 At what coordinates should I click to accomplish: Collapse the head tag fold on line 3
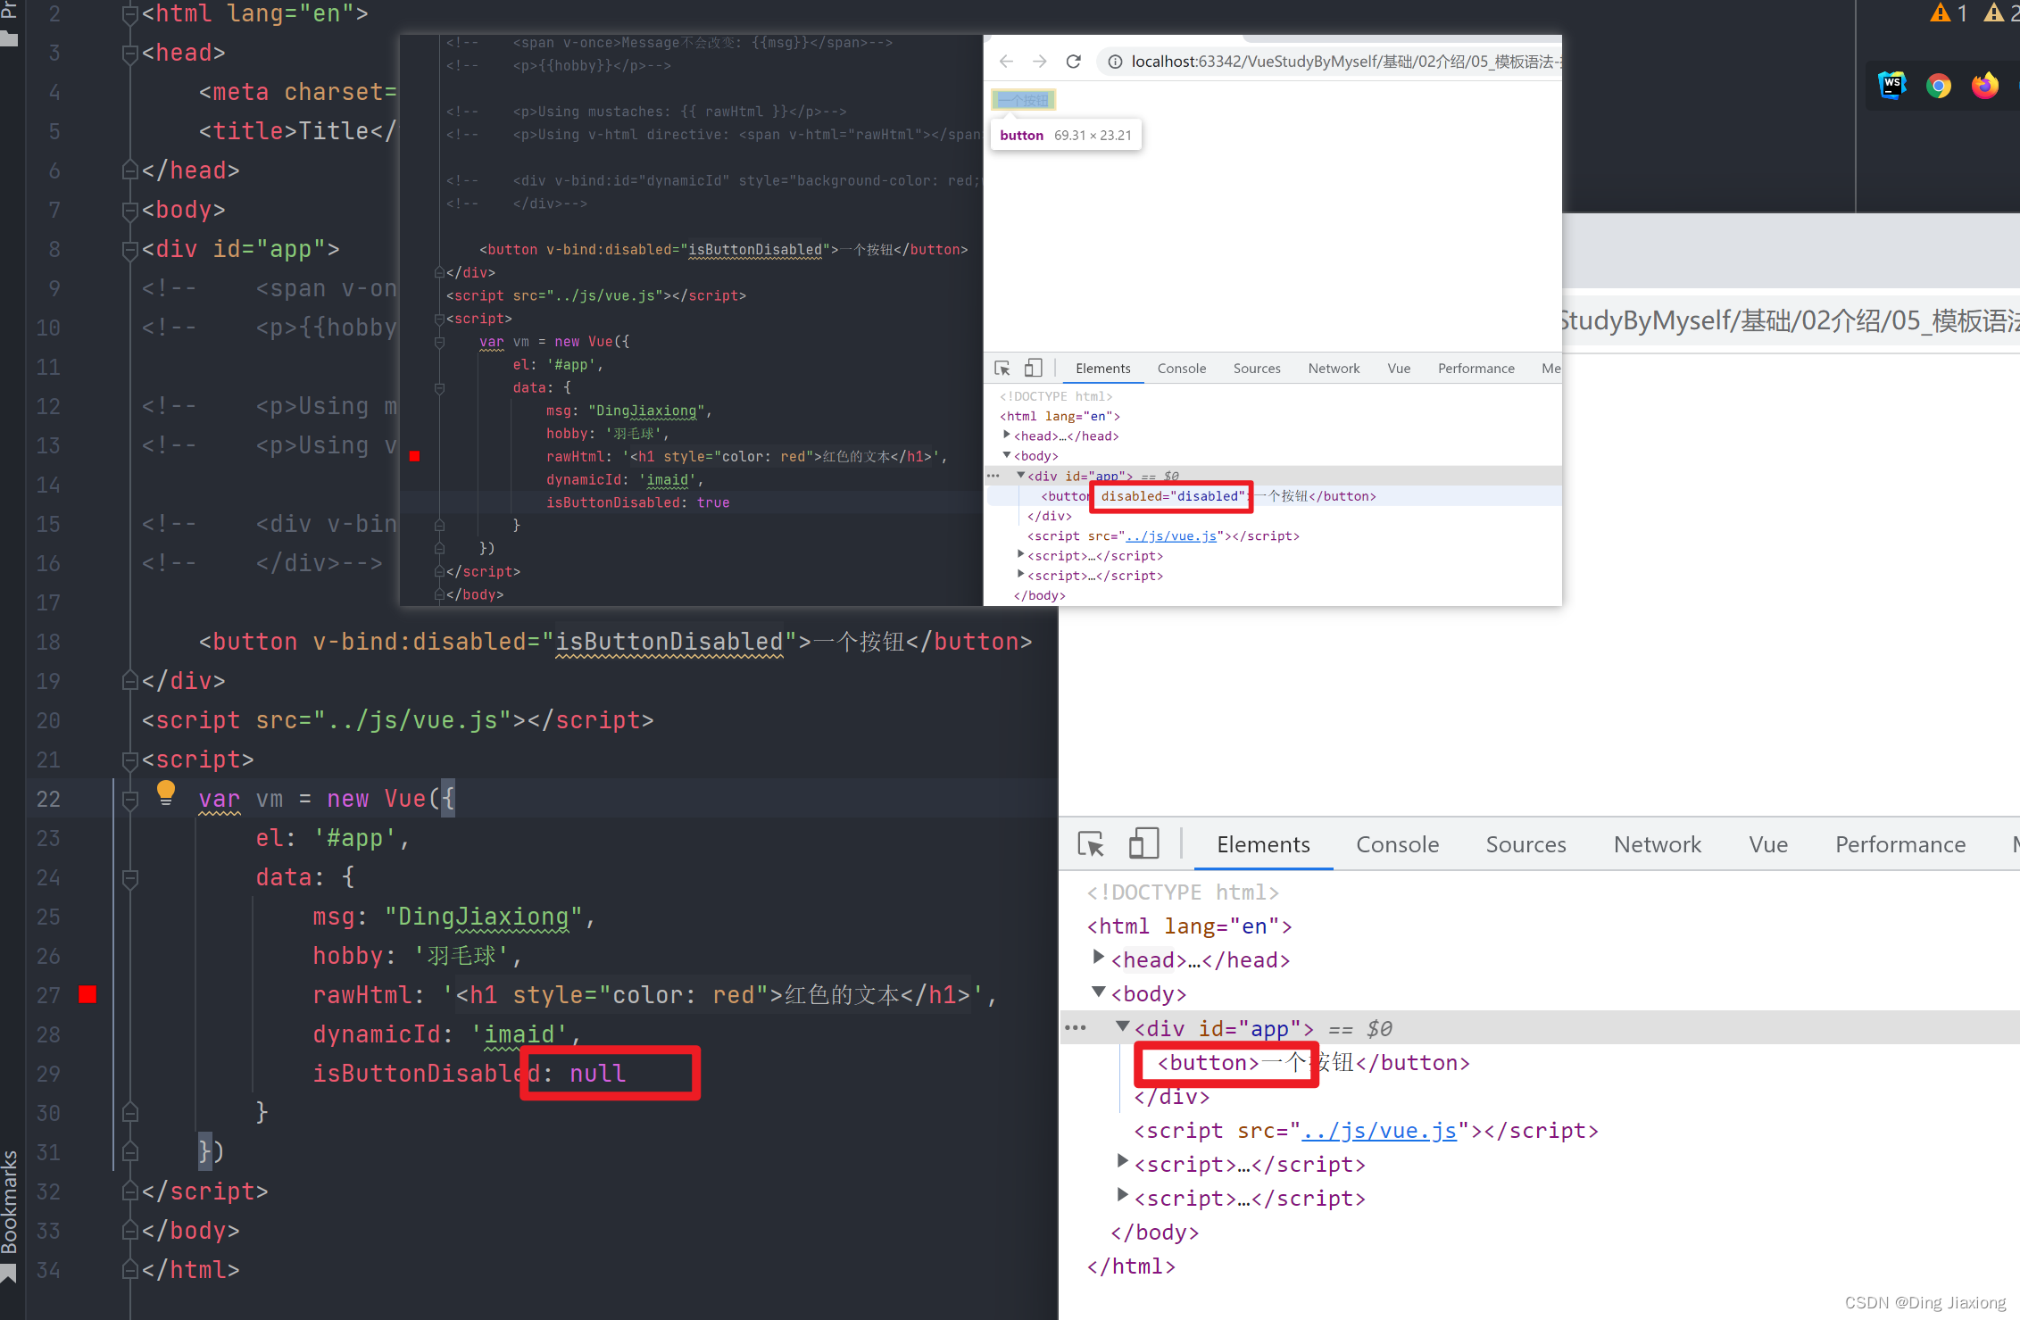(x=129, y=53)
